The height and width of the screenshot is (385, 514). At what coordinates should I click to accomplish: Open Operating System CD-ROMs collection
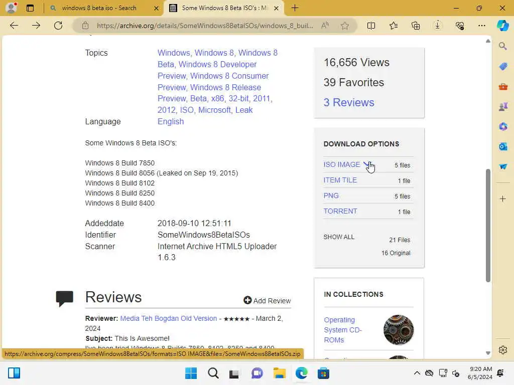(342, 330)
